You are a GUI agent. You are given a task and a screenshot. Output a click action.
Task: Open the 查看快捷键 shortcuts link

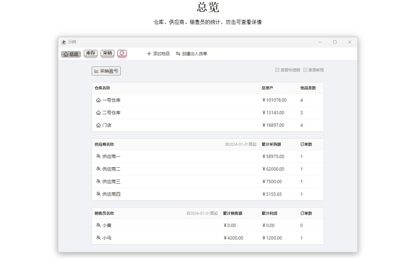pyautogui.click(x=288, y=70)
